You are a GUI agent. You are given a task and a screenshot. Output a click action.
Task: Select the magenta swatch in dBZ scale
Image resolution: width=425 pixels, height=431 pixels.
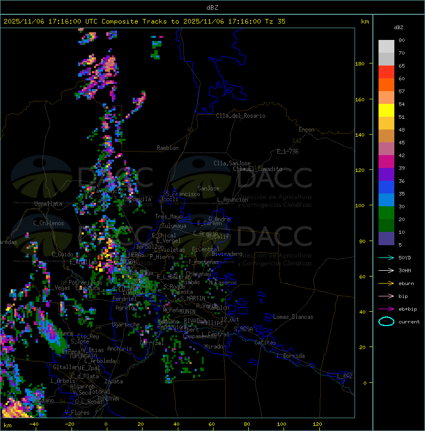(386, 162)
